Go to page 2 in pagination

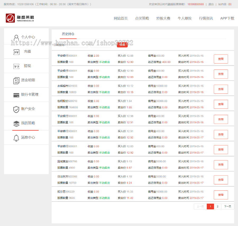217,207
